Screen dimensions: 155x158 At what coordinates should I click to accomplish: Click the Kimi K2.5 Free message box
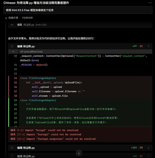coord(78,10)
